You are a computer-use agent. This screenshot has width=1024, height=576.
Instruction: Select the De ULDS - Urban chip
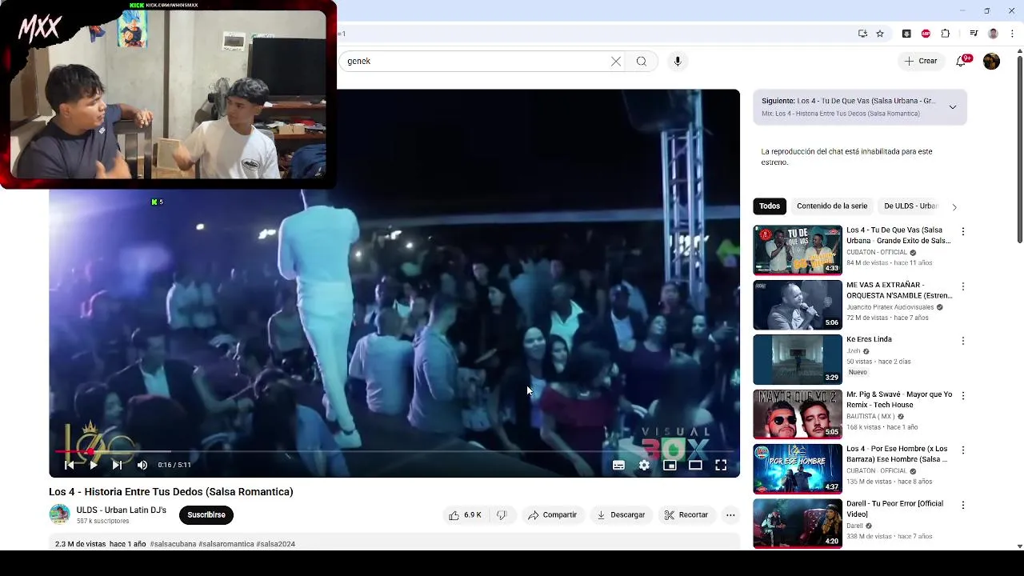click(910, 206)
